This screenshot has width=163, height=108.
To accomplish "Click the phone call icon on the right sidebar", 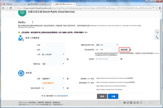I will tap(157, 37).
